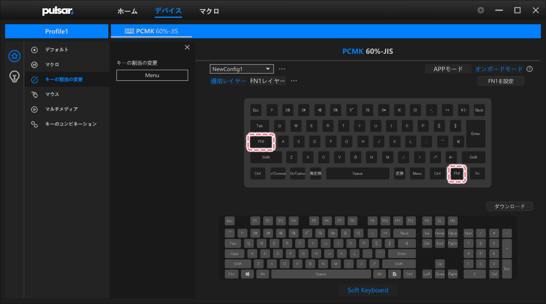Click the pulsar logo

click(x=58, y=11)
